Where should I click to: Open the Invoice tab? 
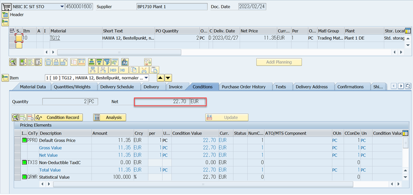[175, 87]
